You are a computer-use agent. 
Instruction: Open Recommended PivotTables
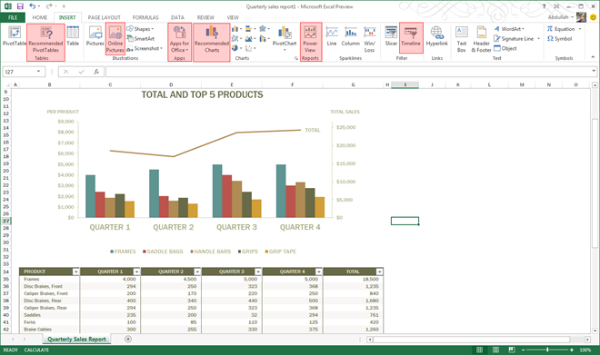coord(45,39)
